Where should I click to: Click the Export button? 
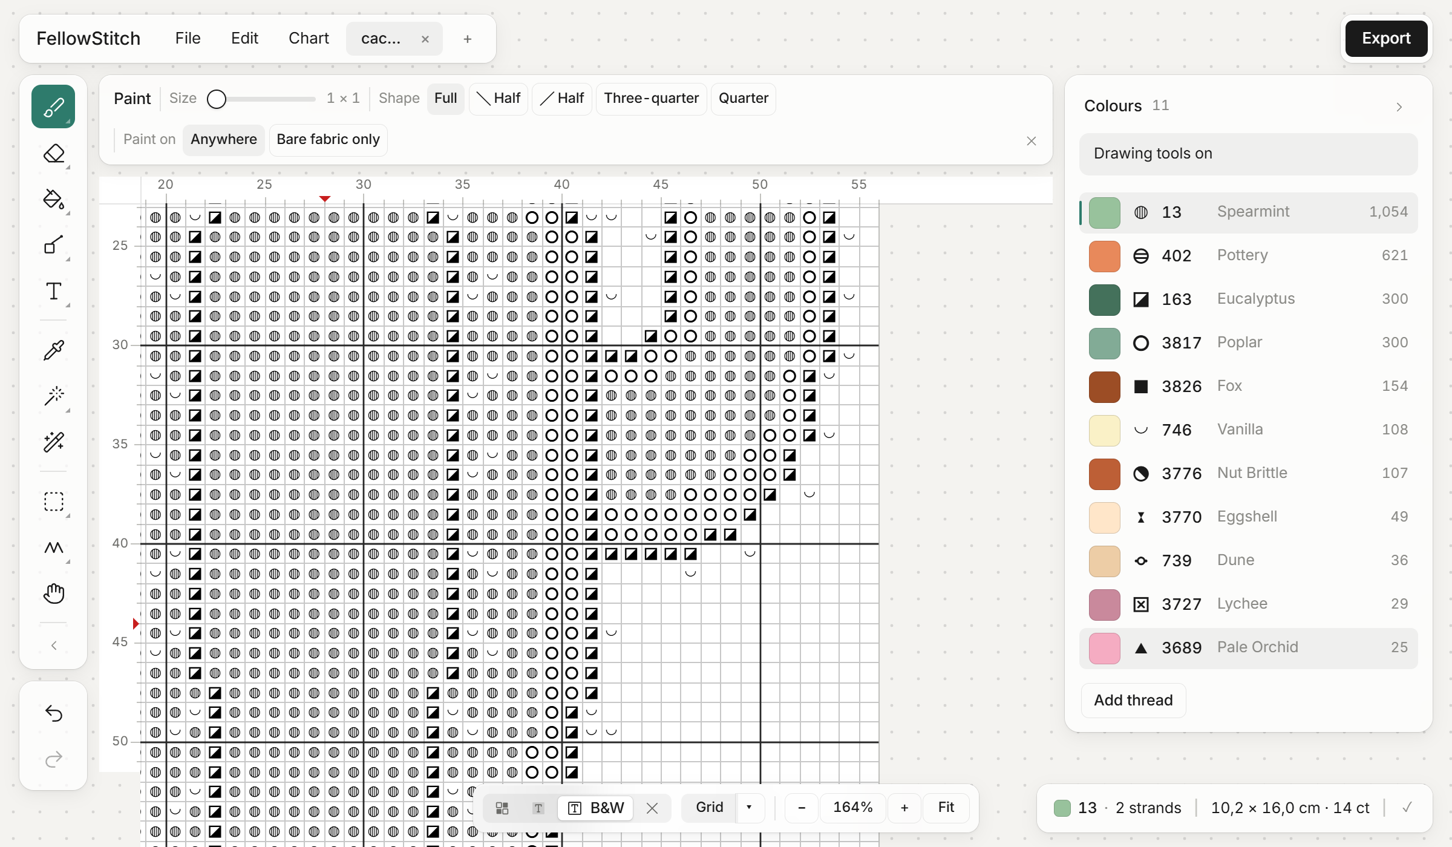click(x=1386, y=39)
